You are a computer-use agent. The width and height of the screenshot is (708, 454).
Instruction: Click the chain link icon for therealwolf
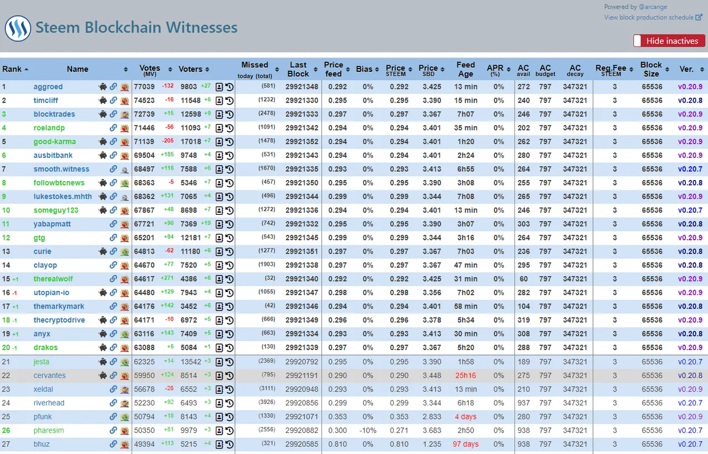point(113,279)
